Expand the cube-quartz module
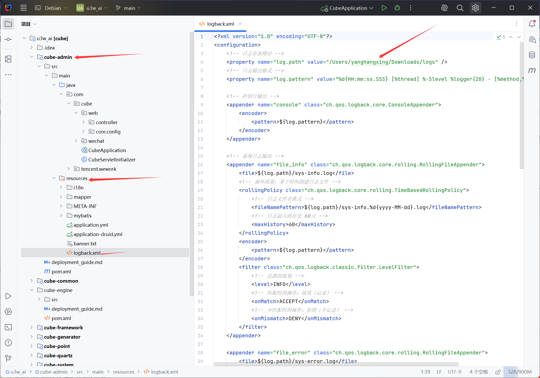 click(32, 355)
